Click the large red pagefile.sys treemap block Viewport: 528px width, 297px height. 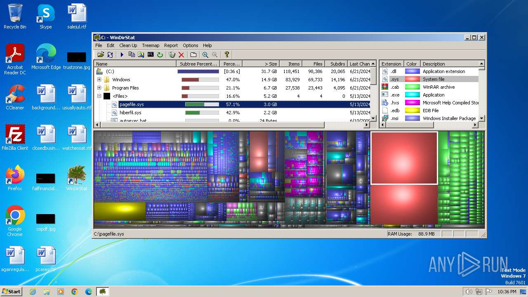pyautogui.click(x=404, y=158)
